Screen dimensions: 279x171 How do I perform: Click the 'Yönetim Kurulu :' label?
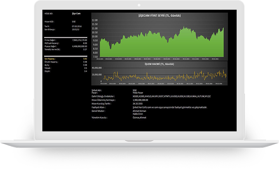99,118
